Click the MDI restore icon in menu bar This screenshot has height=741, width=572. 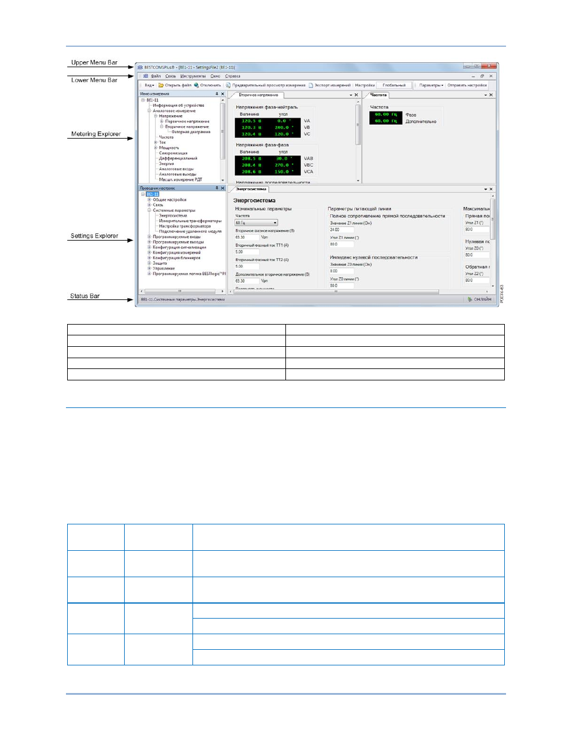point(482,76)
